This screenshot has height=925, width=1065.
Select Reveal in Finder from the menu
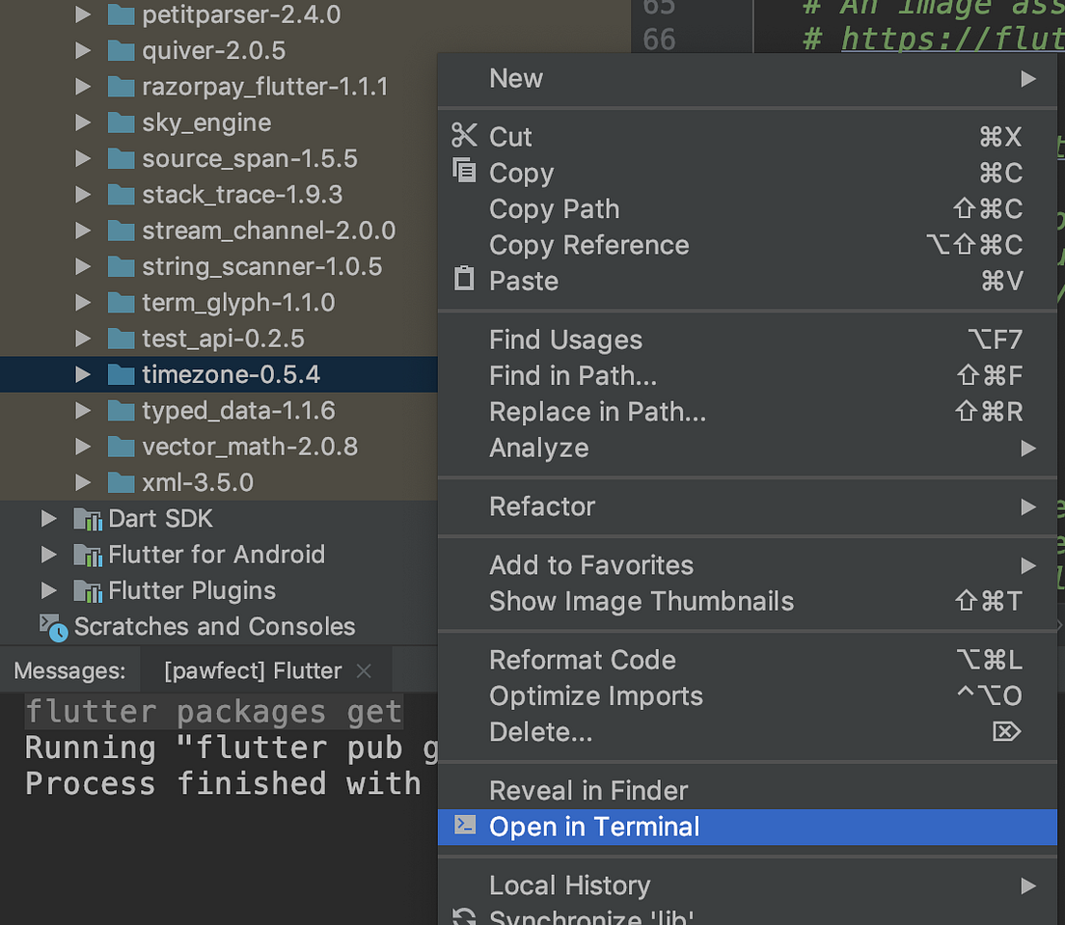point(588,790)
